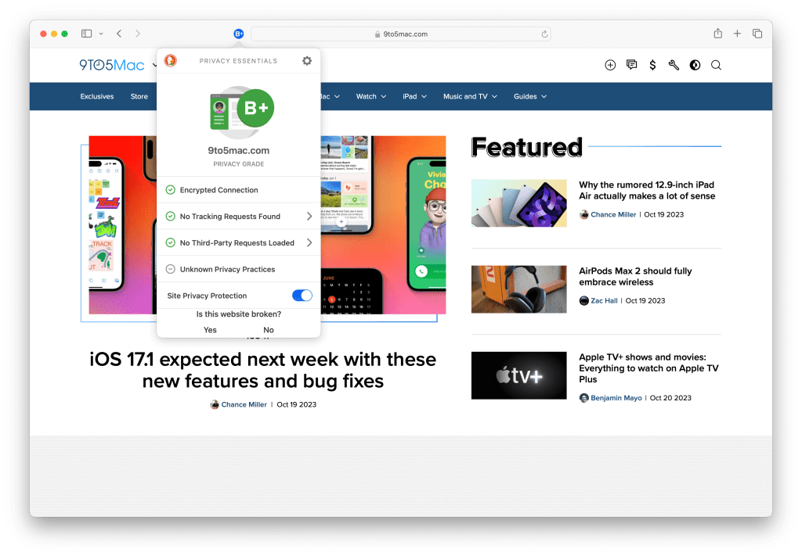The image size is (802, 556).
Task: Click the AirPods Max 2 article thumbnail
Action: pos(518,289)
